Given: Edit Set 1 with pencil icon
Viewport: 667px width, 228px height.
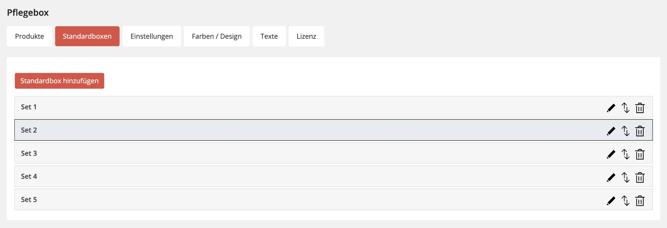Looking at the screenshot, I should click(x=611, y=108).
